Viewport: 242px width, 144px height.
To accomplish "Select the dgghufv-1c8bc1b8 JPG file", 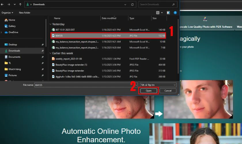I will [x=108, y=77].
